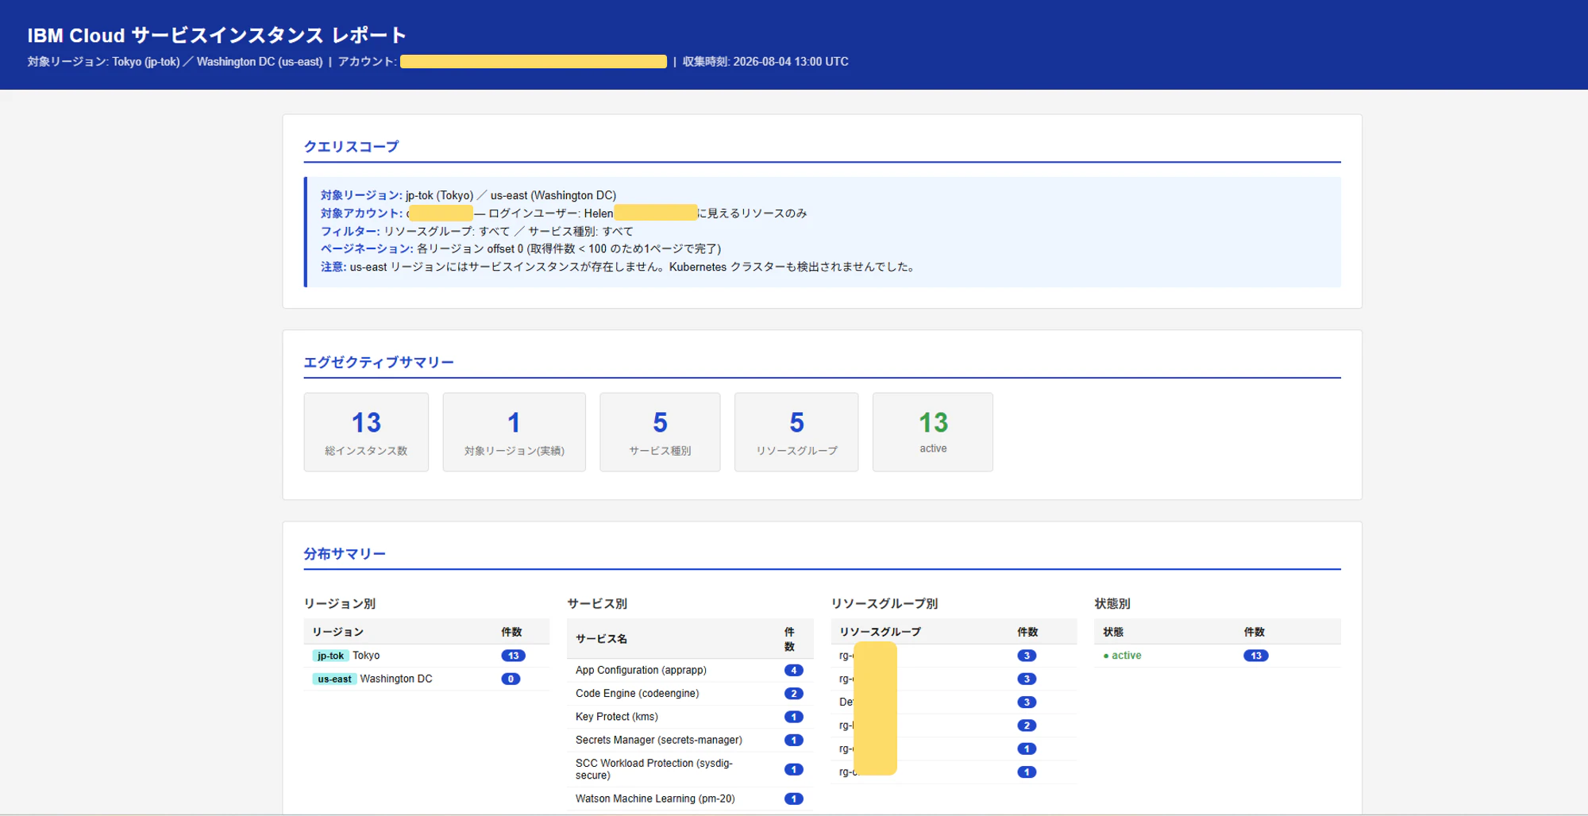Click the count badge 13 in the active status row
The image size is (1588, 816).
[x=1255, y=656]
